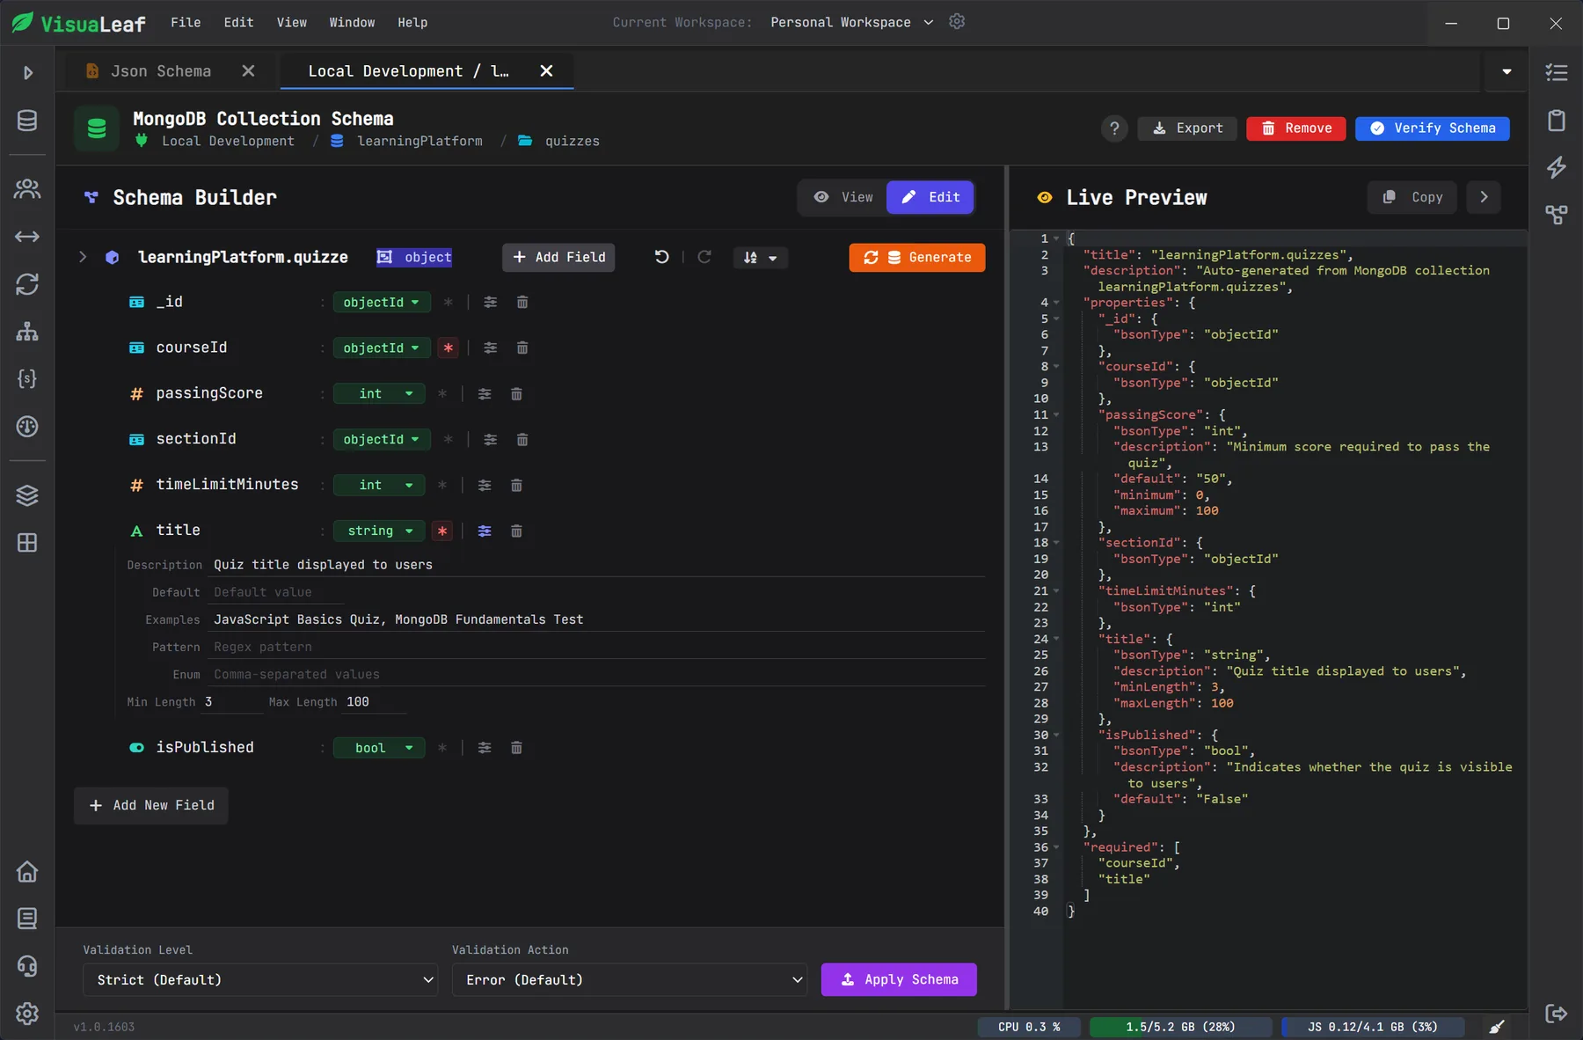1583x1040 pixels.
Task: Collapse the Live Preview panel with the chevron
Action: (1484, 197)
